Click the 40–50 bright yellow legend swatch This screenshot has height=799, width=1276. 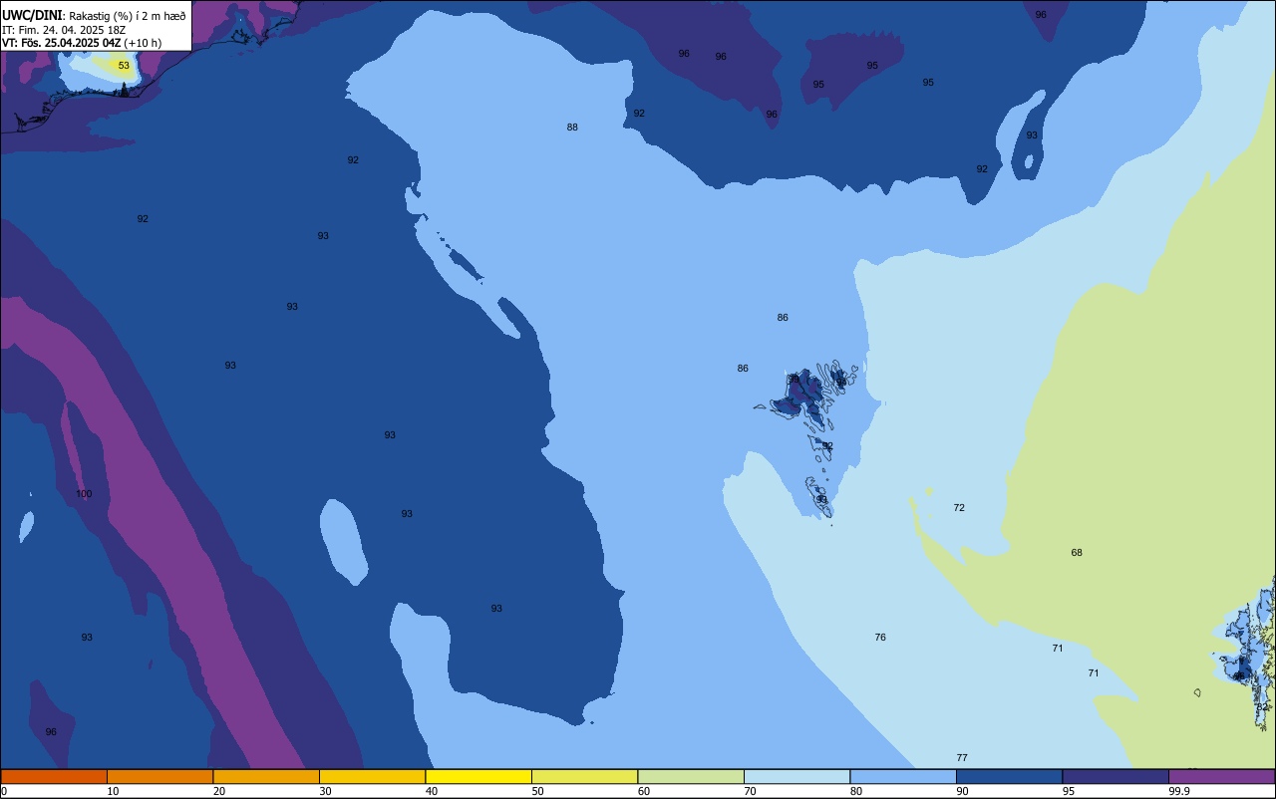[478, 776]
